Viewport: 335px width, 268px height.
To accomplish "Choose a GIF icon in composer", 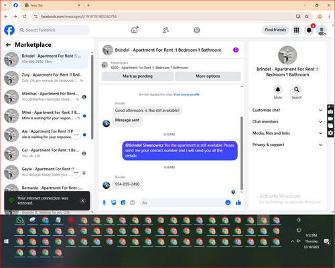I will [133, 202].
